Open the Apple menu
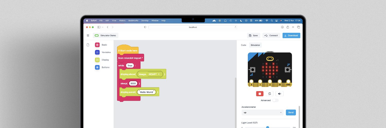Viewport: 386px width, 128px height. [x=87, y=20]
